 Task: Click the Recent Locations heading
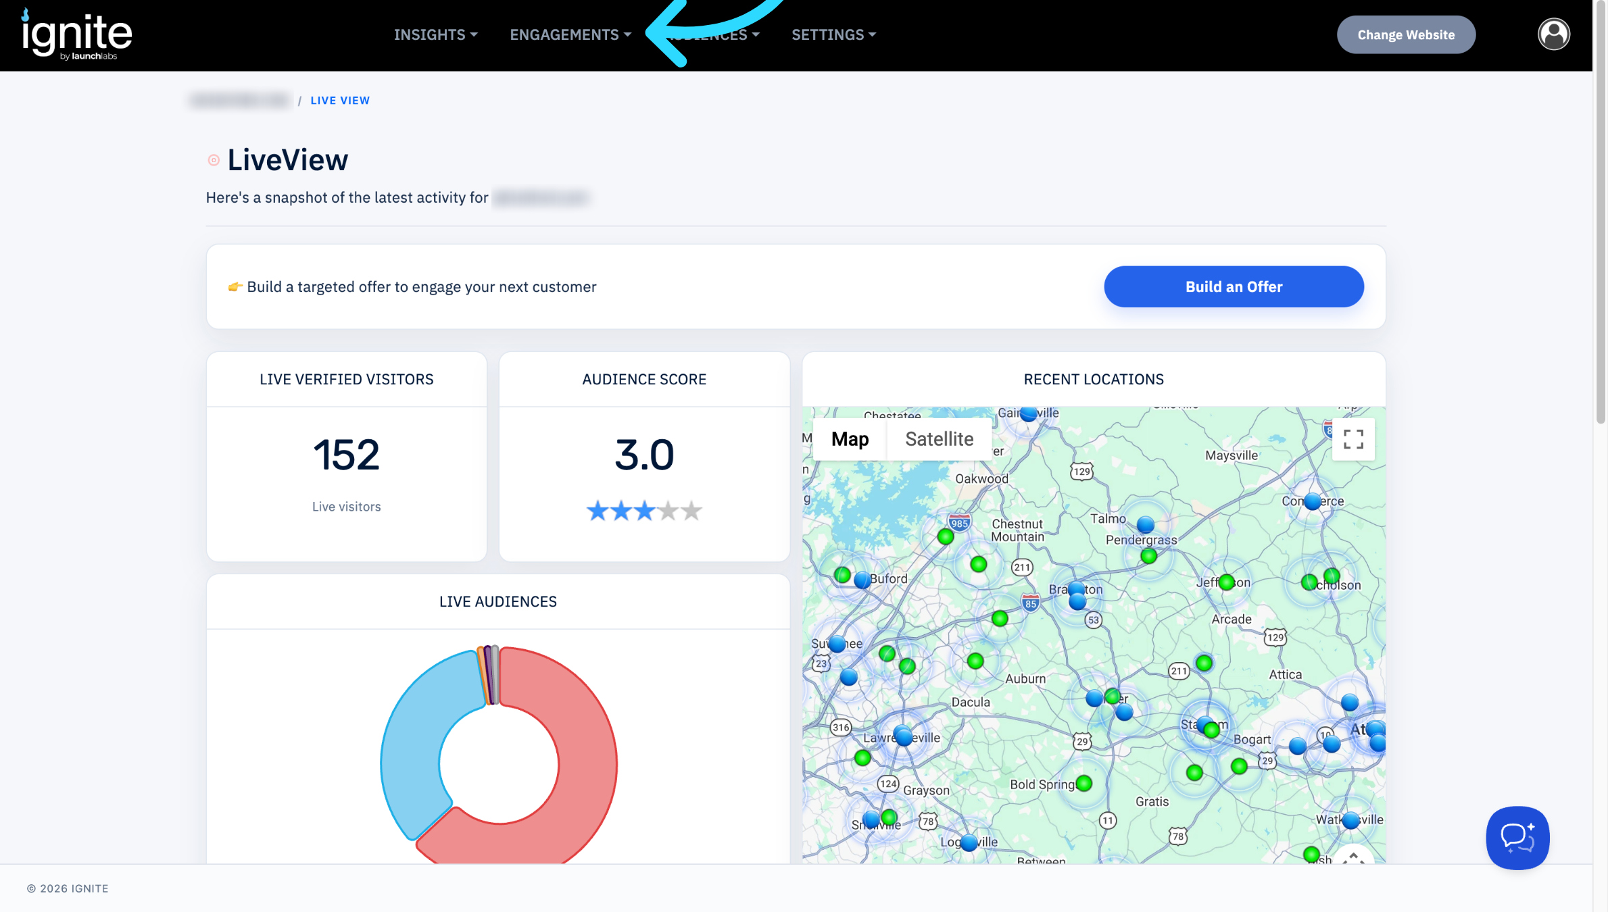tap(1094, 380)
